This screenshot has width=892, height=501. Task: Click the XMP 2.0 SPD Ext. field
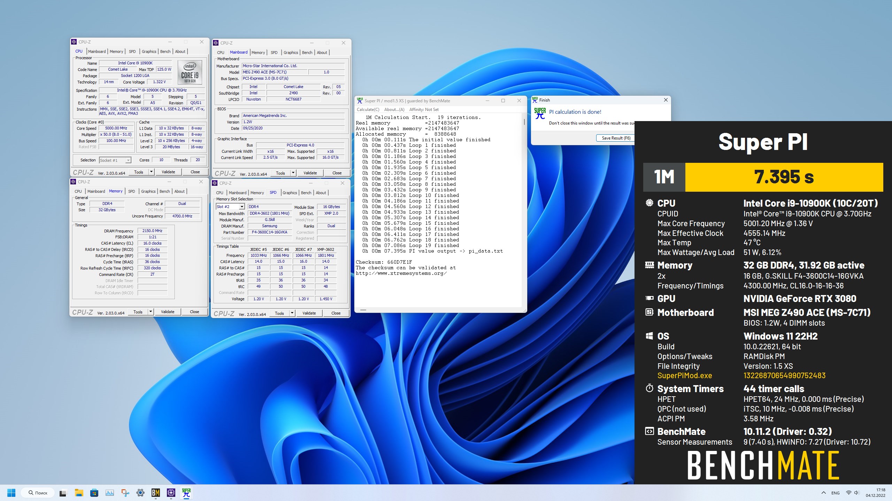click(x=331, y=213)
